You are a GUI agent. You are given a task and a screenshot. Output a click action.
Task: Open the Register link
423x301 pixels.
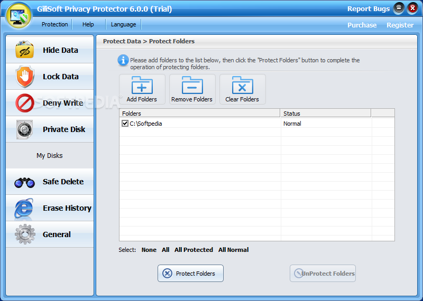click(400, 25)
